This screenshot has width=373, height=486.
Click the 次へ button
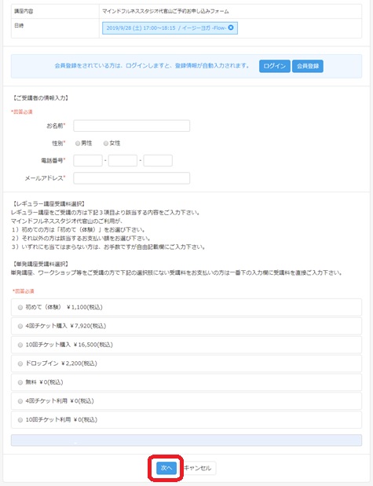pos(166,468)
